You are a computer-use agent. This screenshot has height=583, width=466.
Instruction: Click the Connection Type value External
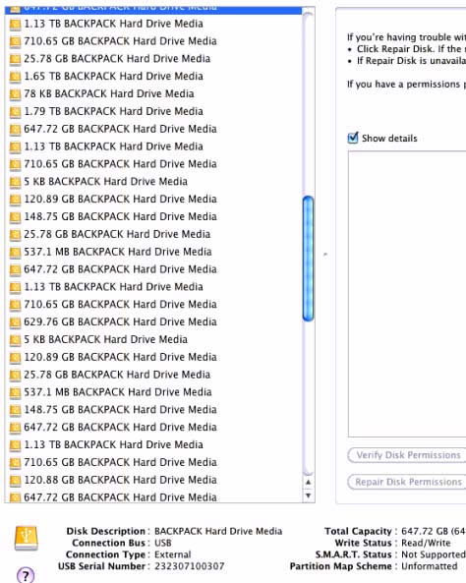pos(173,554)
